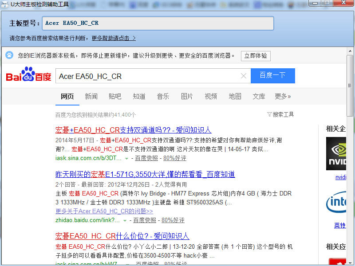The height and width of the screenshot is (266, 355).
Task: Switch to the 新闻 tab
Action: point(91,96)
